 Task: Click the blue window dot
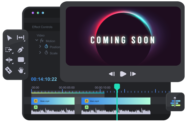43,13
